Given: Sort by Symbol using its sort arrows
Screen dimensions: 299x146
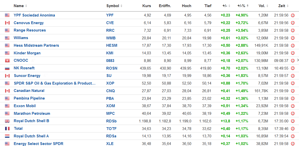Looking at the screenshot, I should (121, 6).
